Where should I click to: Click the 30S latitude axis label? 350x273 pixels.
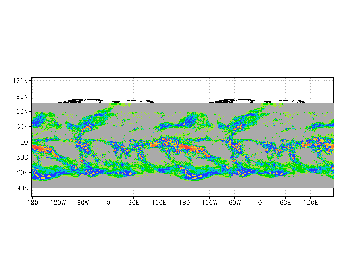pos(22,157)
